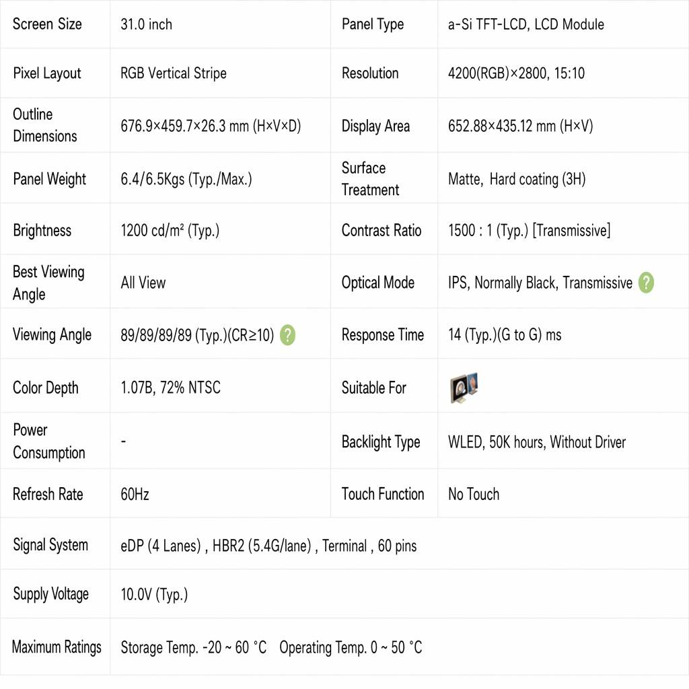Select the Supply Voltage value 10.0V
The height and width of the screenshot is (689, 689).
pyautogui.click(x=154, y=595)
